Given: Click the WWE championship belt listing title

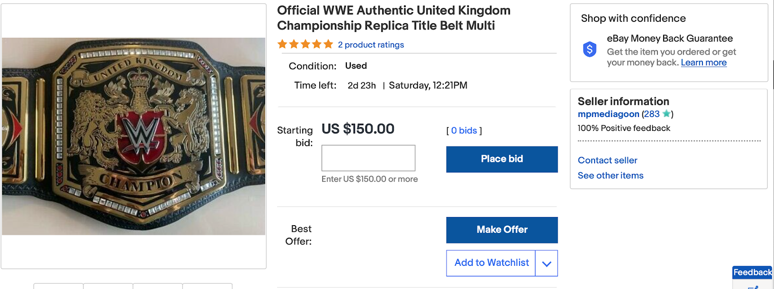Looking at the screenshot, I should pyautogui.click(x=393, y=18).
